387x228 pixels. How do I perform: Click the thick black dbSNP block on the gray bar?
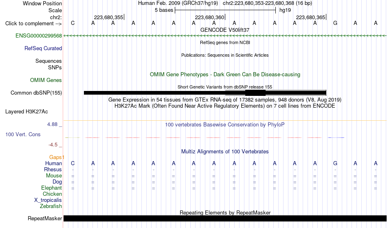click(255, 93)
